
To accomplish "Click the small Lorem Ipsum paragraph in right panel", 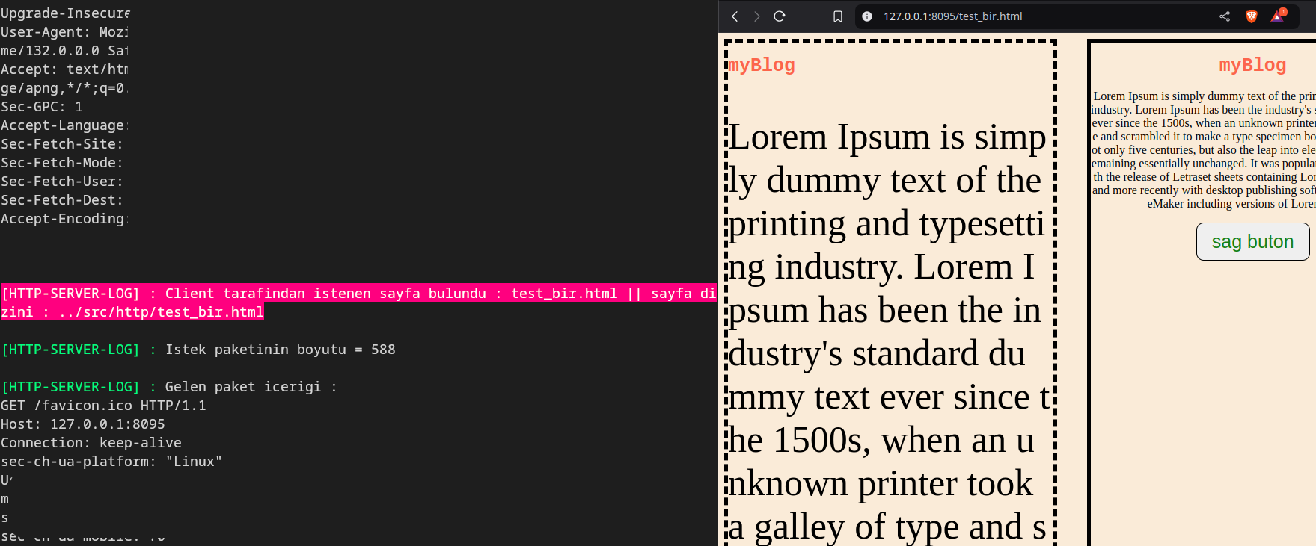I will pyautogui.click(x=1203, y=150).
